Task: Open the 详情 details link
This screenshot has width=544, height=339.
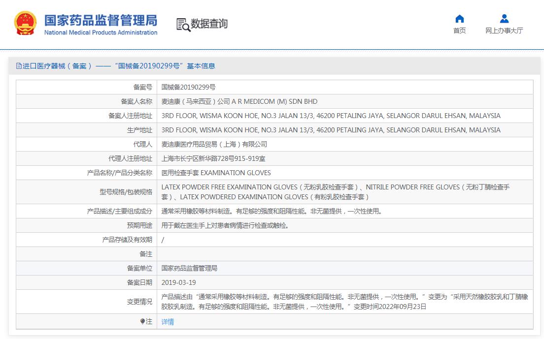Action: (168, 322)
